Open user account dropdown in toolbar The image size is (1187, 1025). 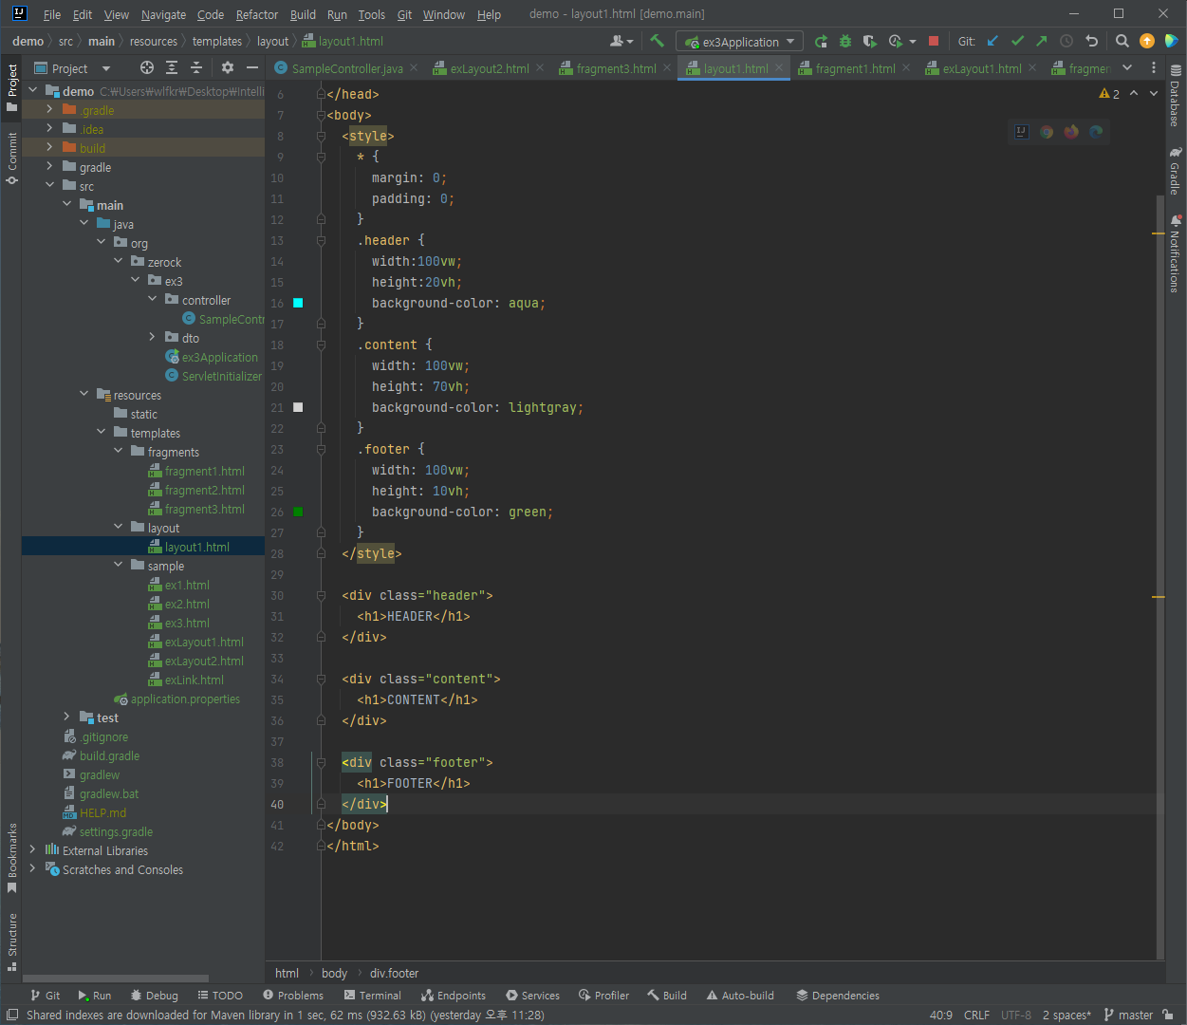(x=621, y=41)
